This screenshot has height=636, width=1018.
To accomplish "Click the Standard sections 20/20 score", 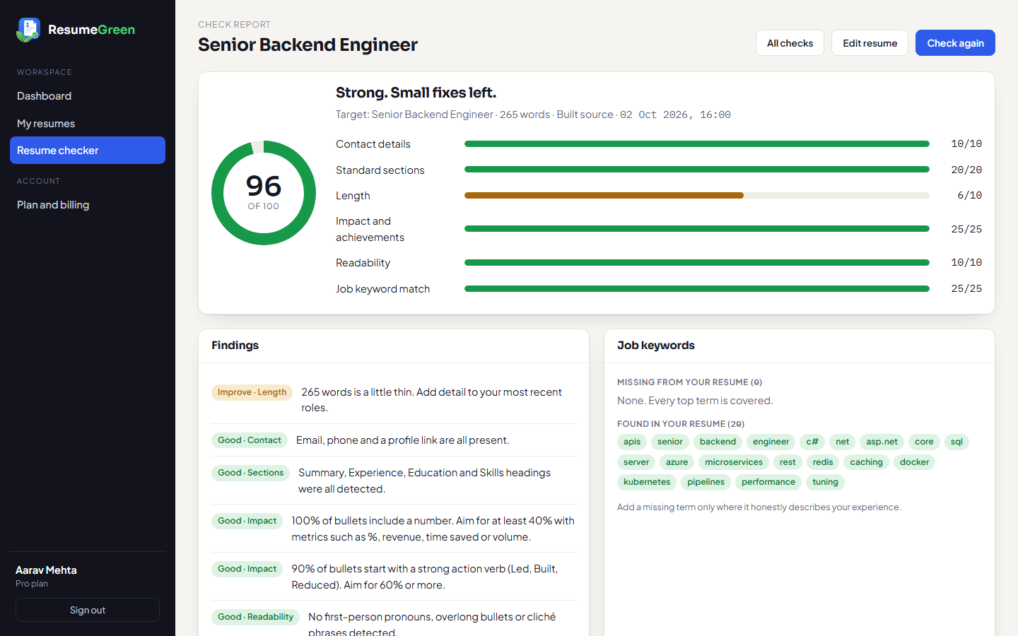I will [966, 170].
